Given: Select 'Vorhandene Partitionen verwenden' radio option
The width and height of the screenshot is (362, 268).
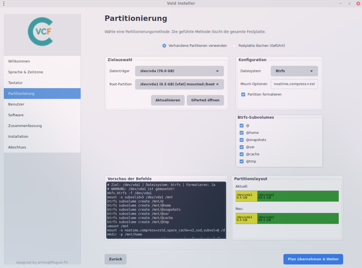Looking at the screenshot, I should pos(164,46).
